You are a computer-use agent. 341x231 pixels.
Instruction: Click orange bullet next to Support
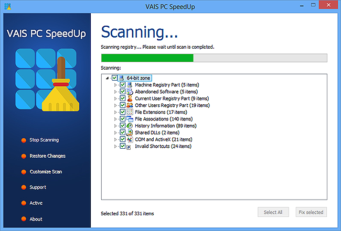[24, 188]
